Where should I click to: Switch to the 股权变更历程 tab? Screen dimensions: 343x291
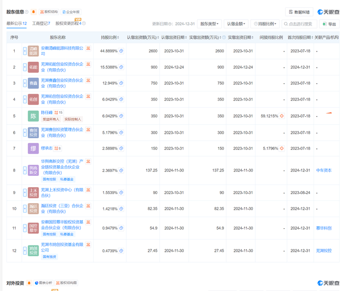[x=69, y=24]
